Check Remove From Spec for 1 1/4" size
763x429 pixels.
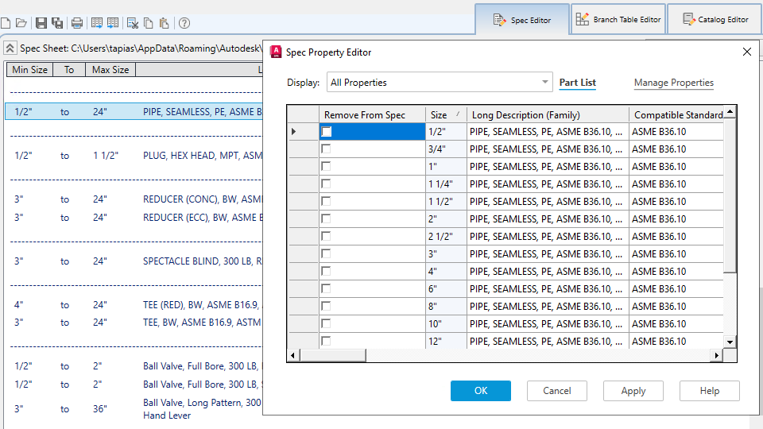pyautogui.click(x=326, y=184)
